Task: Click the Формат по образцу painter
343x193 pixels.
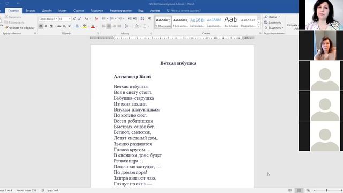Action: 20,28
